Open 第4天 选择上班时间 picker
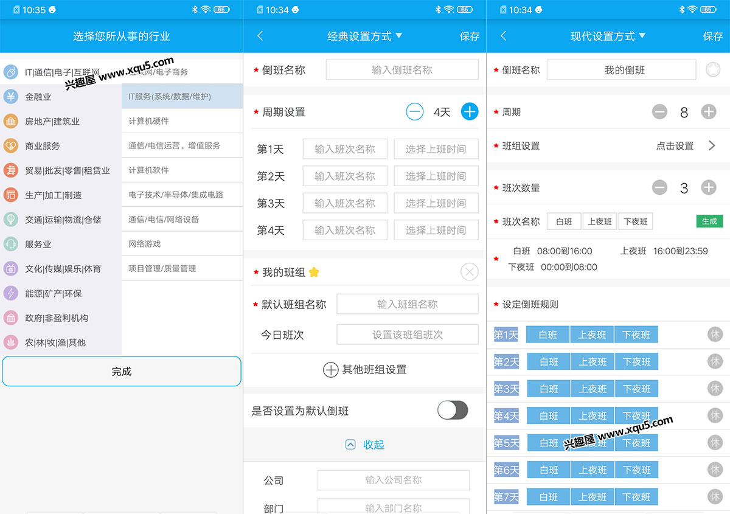Image resolution: width=730 pixels, height=514 pixels. click(x=436, y=231)
